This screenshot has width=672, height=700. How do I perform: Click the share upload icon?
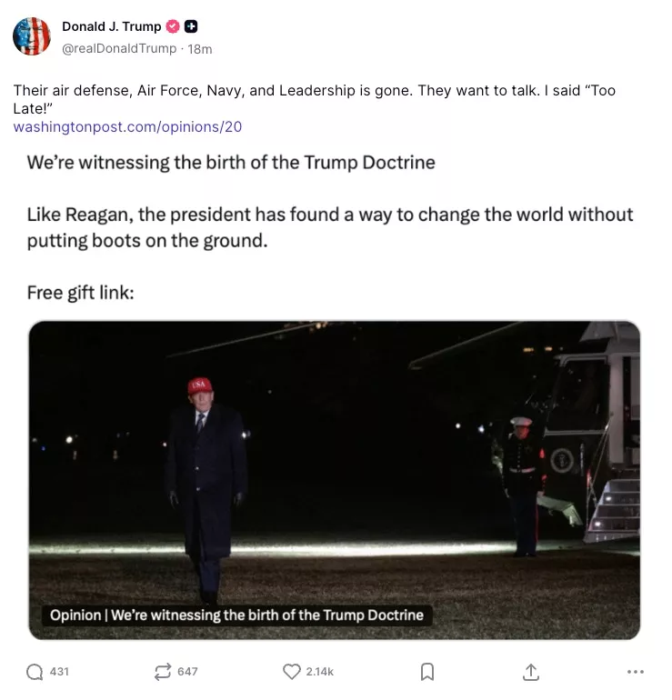531,671
